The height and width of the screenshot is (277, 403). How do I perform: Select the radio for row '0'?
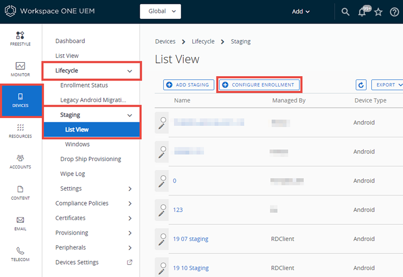[x=163, y=178]
